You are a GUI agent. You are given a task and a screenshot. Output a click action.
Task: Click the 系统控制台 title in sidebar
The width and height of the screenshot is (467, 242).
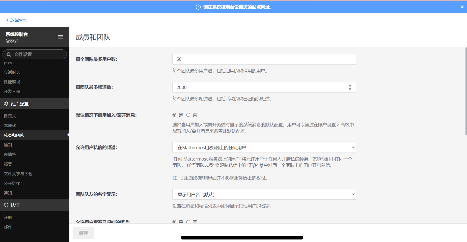(x=17, y=34)
